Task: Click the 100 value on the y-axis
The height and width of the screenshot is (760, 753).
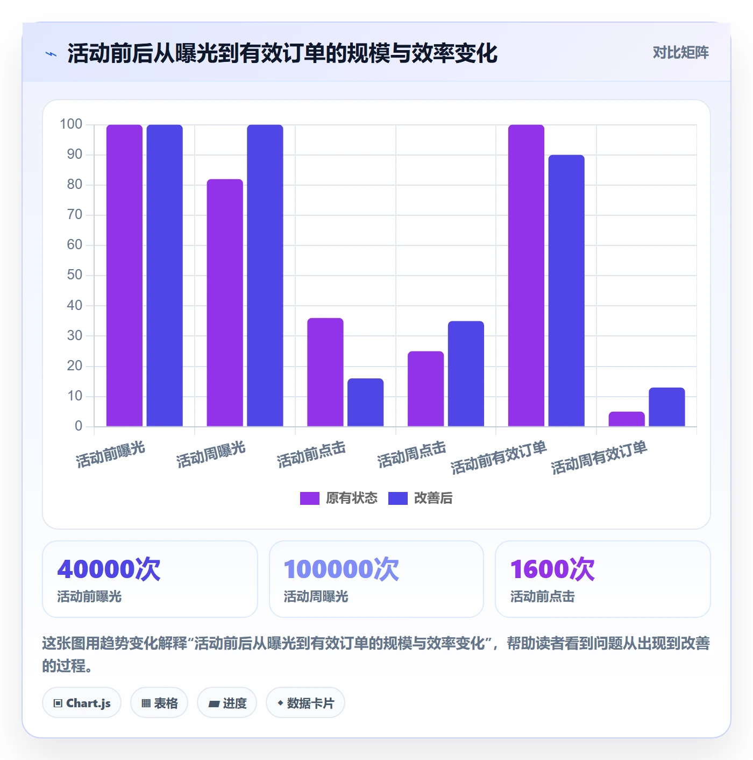Action: click(x=71, y=124)
